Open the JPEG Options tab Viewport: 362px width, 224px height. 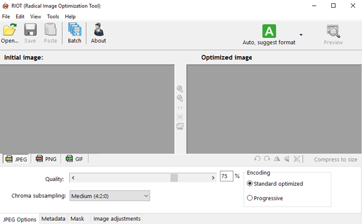20,219
